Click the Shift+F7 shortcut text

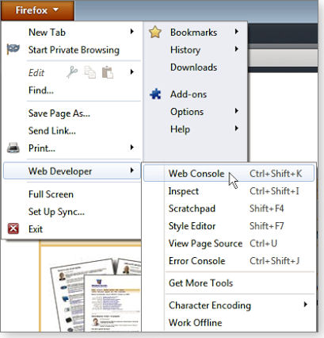tap(267, 226)
